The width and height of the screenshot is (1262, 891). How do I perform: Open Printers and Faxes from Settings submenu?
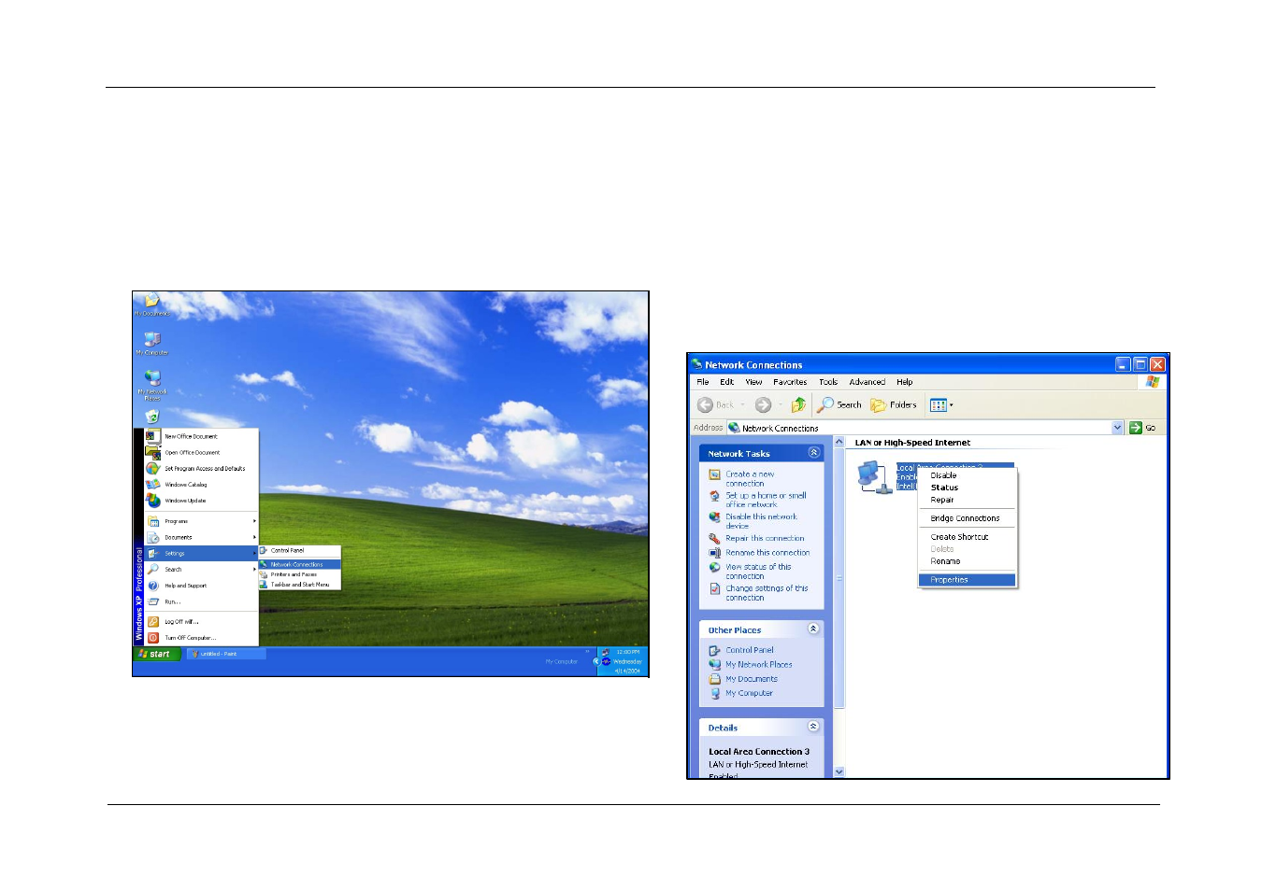point(299,574)
